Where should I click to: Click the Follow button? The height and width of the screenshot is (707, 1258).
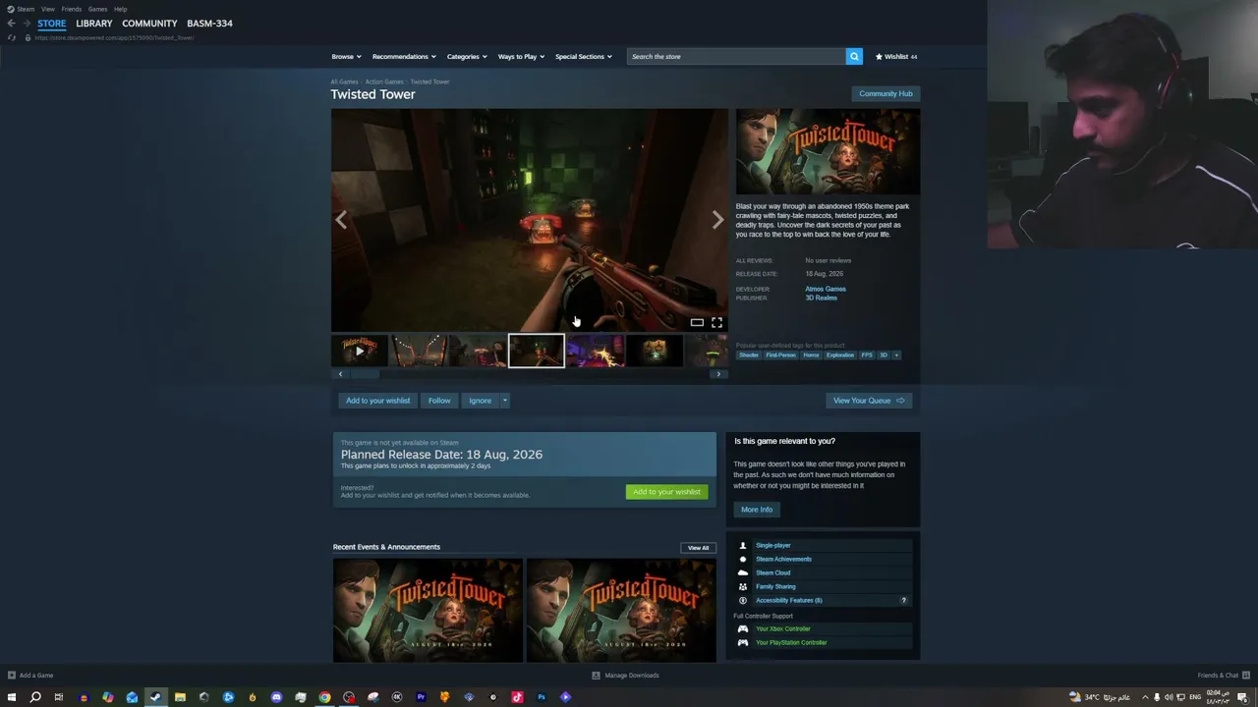click(x=439, y=401)
